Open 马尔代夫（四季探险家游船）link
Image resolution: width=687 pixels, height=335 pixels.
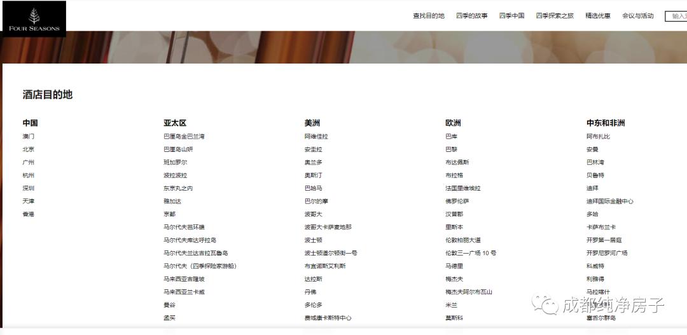(x=200, y=266)
